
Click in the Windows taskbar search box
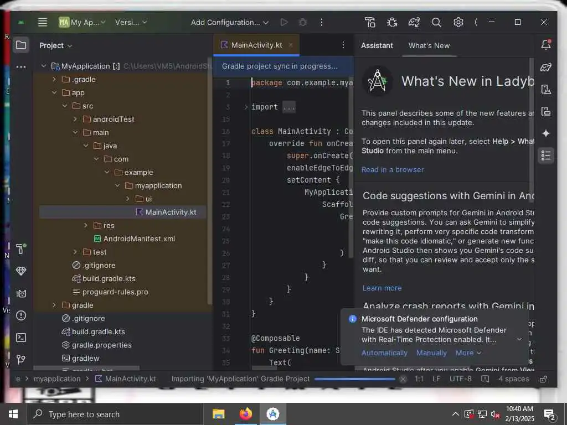[115, 414]
